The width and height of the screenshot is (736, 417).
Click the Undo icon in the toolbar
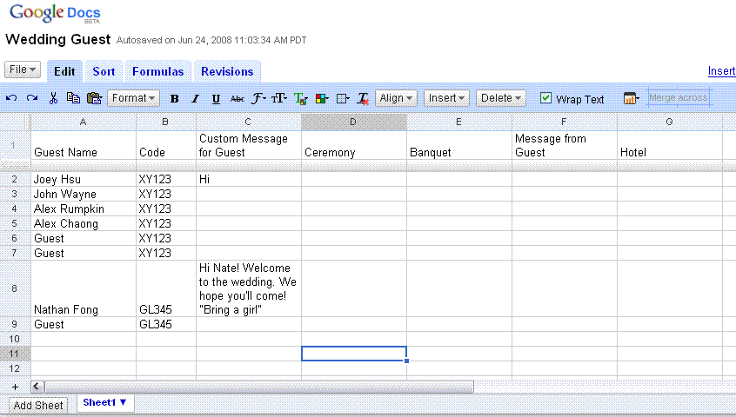[x=11, y=98]
